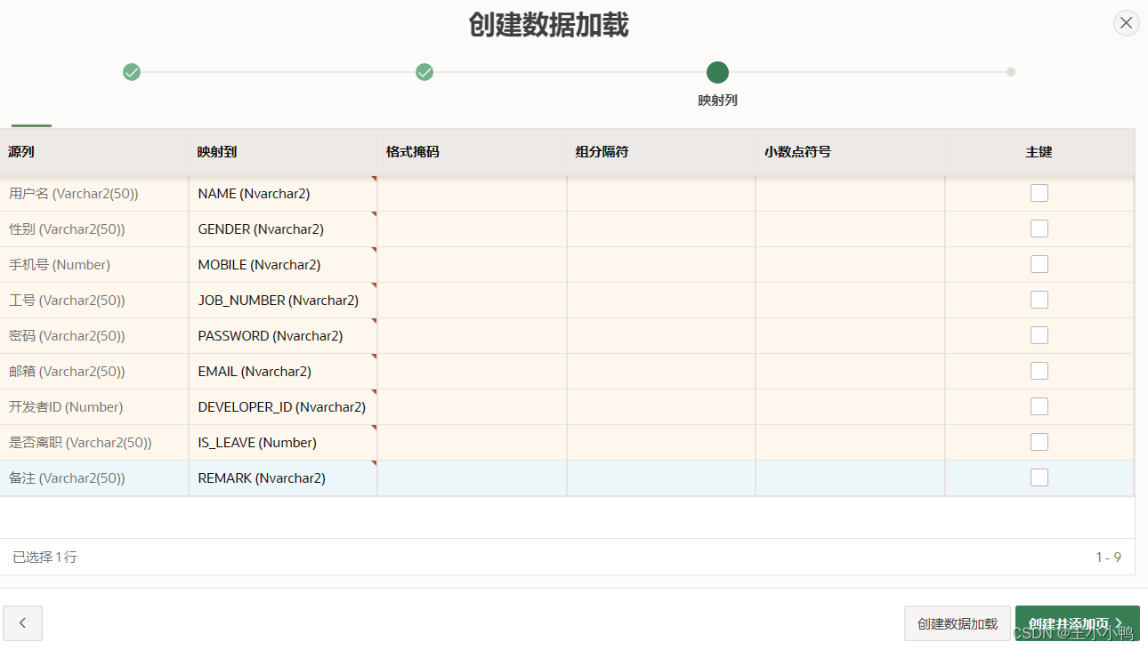The width and height of the screenshot is (1148, 650).
Task: Open the second completed wizard step
Action: (424, 72)
